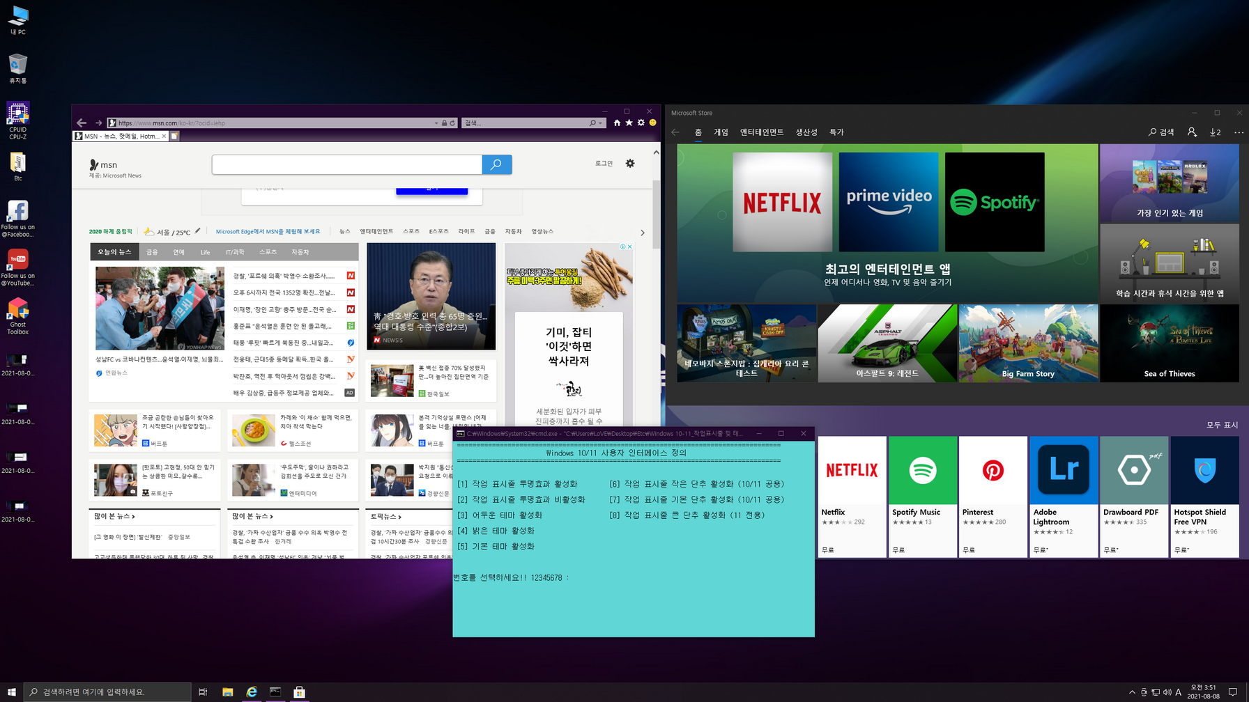Open Spotify tile in entertainment banner

coord(995,202)
